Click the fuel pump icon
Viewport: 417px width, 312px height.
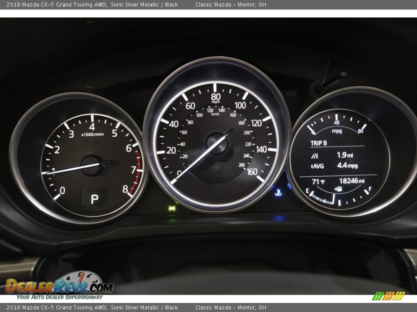point(339,188)
